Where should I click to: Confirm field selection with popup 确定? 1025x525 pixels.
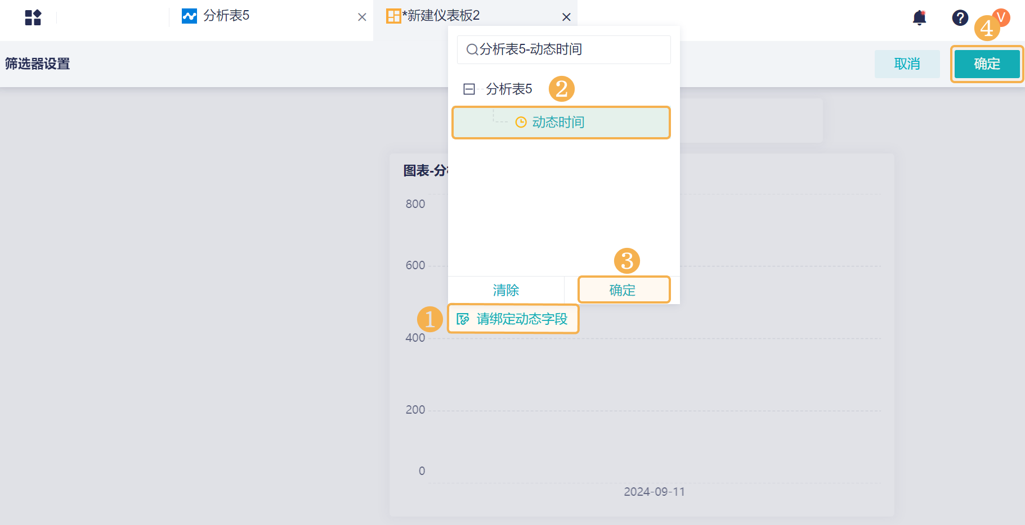coord(623,290)
